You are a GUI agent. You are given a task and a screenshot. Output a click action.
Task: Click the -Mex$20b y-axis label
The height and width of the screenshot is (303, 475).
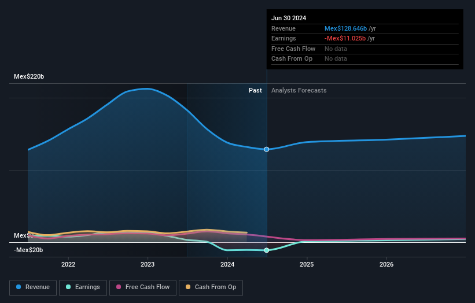pos(28,250)
